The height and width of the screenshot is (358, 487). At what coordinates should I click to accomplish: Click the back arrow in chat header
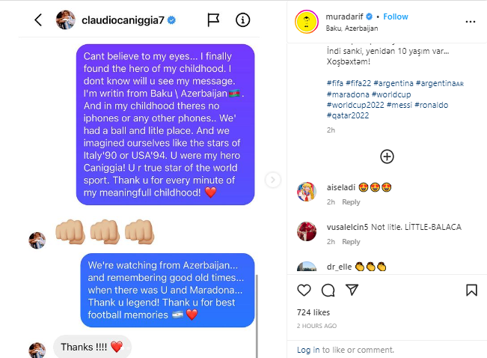(x=38, y=20)
